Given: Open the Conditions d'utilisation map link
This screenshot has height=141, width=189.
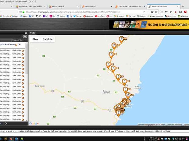Looking at the screenshot, I should pyautogui.click(x=175, y=125).
